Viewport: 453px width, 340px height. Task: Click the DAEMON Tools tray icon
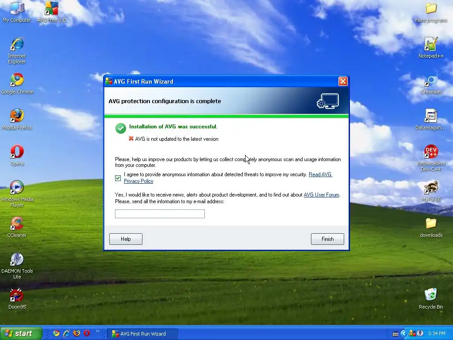click(x=420, y=334)
